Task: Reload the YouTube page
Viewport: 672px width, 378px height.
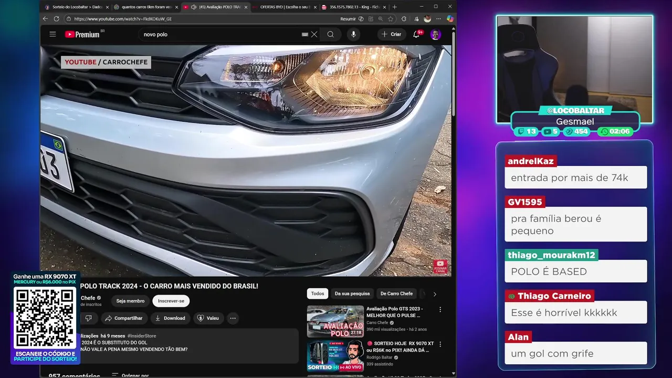Action: pyautogui.click(x=57, y=19)
